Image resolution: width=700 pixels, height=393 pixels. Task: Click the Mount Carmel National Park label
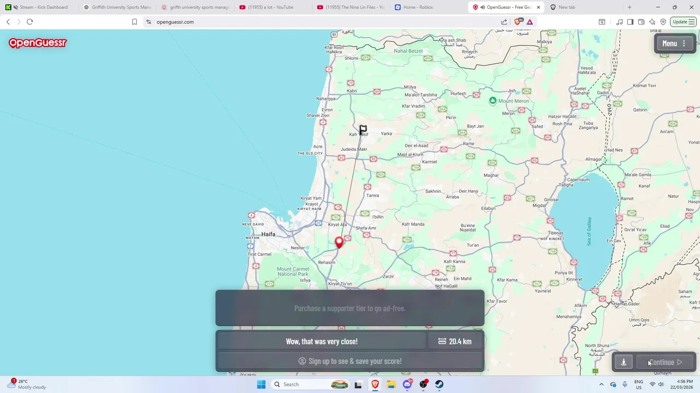pos(293,271)
